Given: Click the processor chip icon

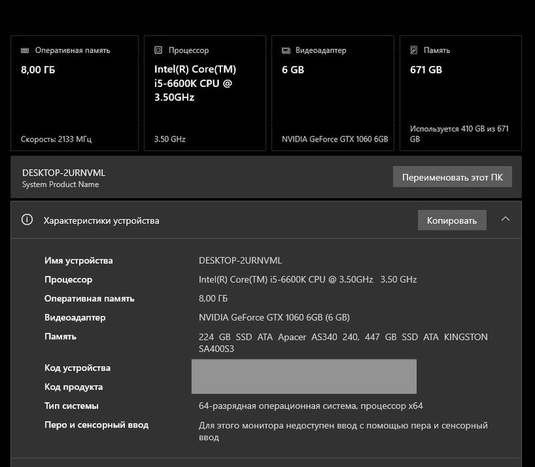Looking at the screenshot, I should coord(158,50).
